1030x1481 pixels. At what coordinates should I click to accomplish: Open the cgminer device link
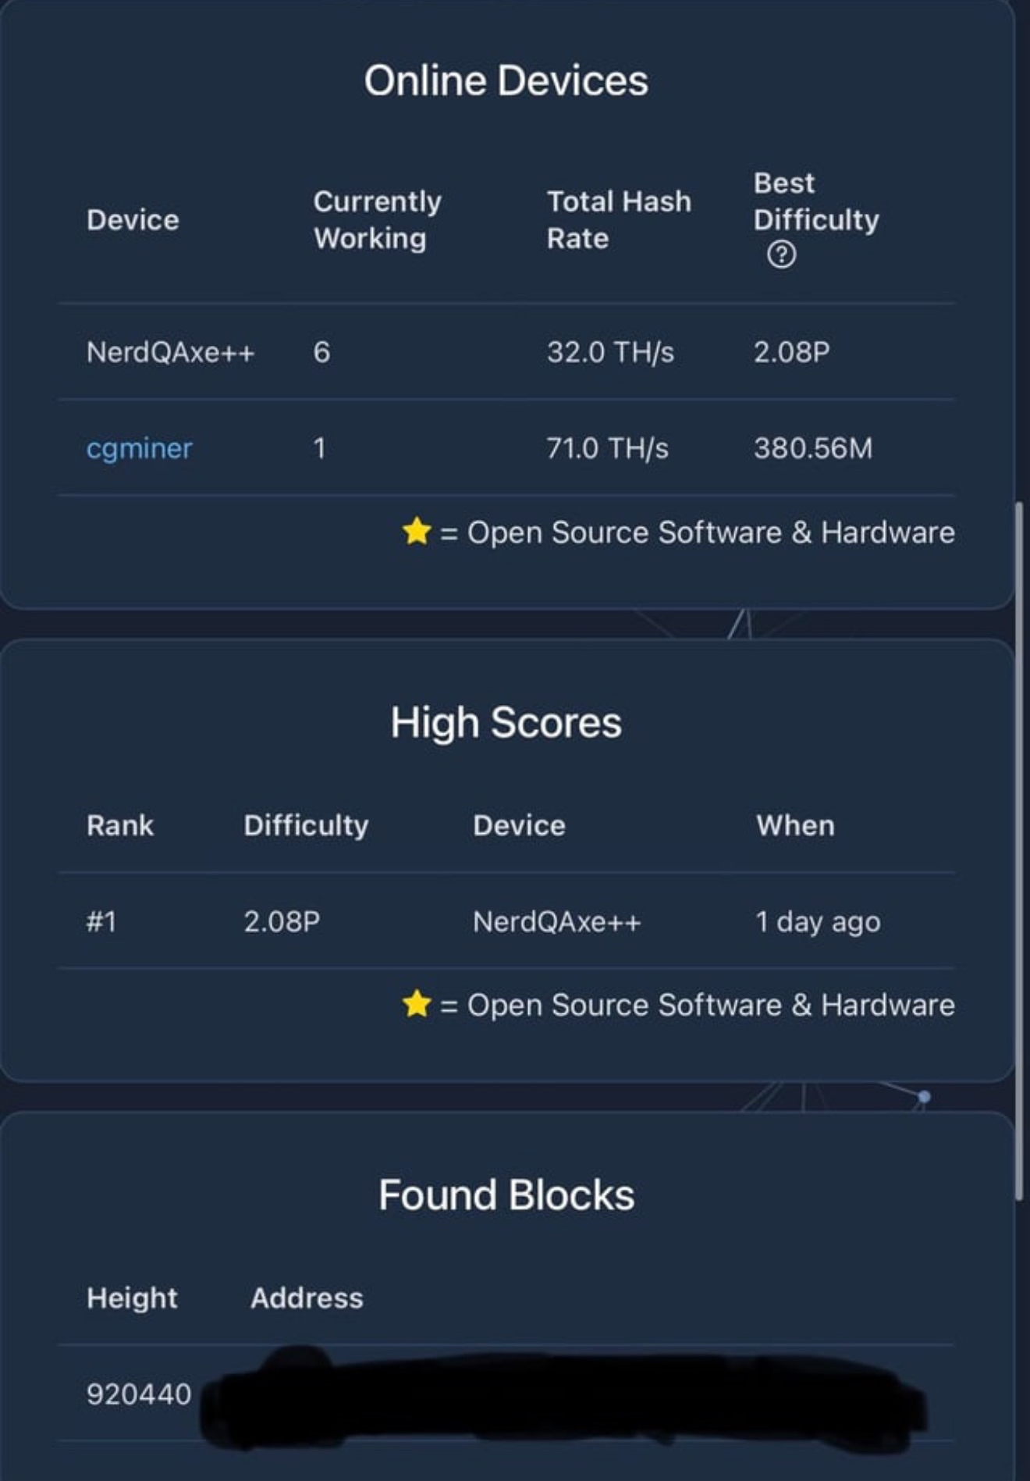pyautogui.click(x=139, y=448)
